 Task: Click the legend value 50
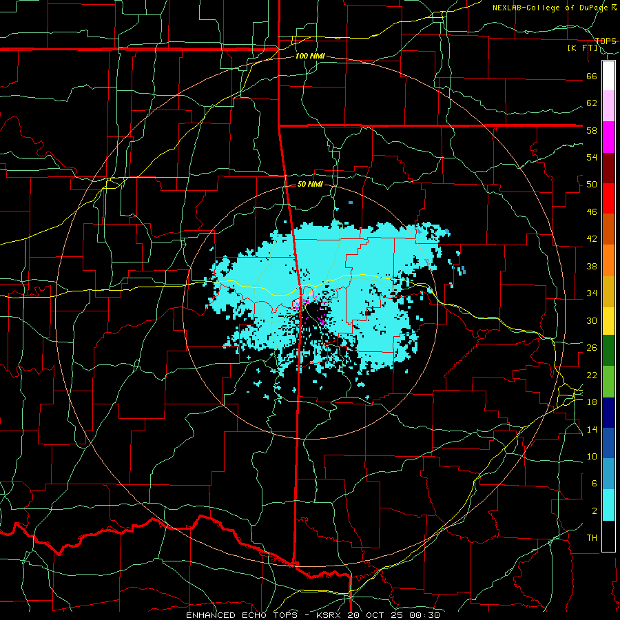click(x=592, y=184)
